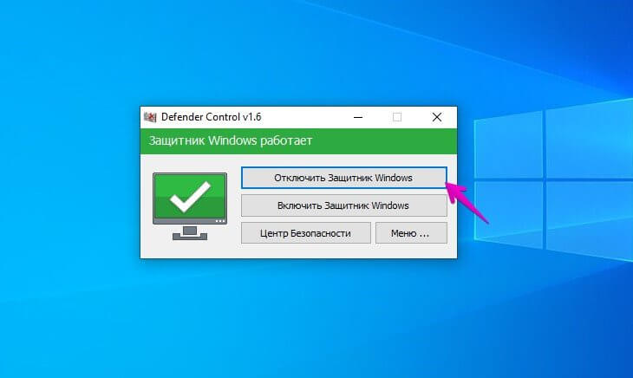This screenshot has width=633, height=378.
Task: Open the 'Меню ...' button
Action: click(411, 233)
